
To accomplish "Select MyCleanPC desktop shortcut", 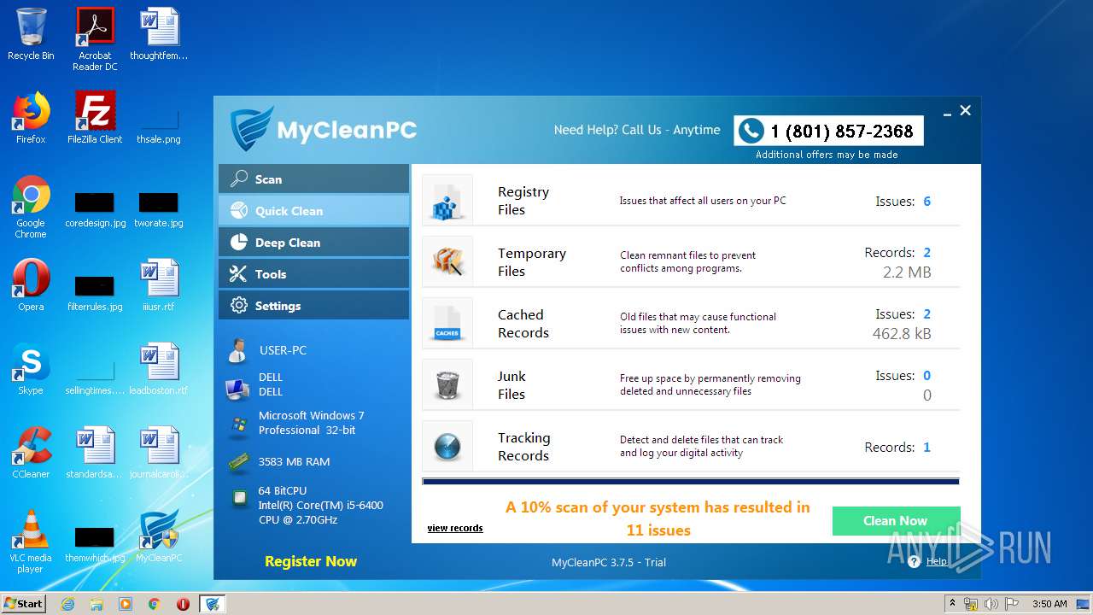I will coord(159,536).
